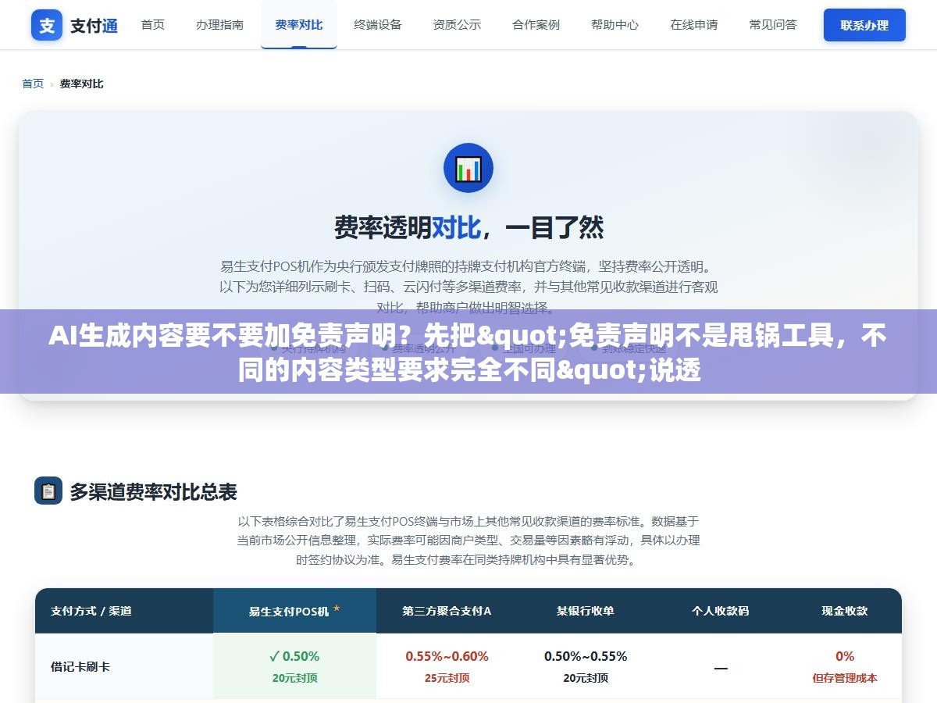Open the 在线申请 nav item
Viewport: 937px width, 703px height.
click(x=693, y=25)
